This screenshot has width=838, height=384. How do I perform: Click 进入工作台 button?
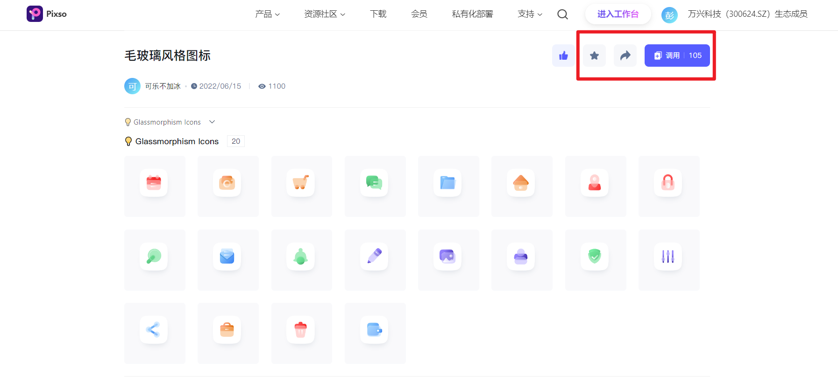[x=618, y=14]
